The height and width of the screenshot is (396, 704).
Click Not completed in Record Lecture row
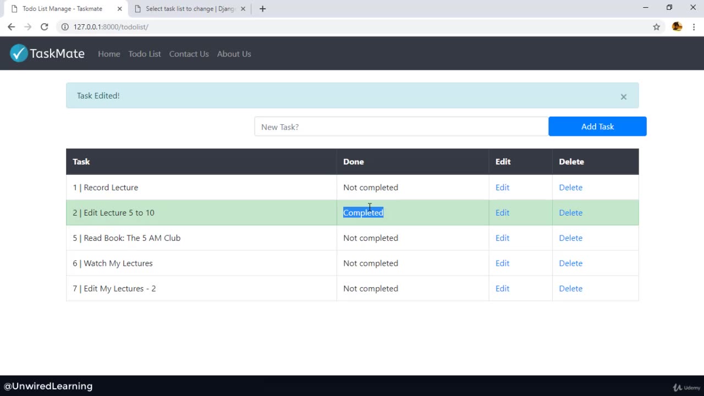[x=371, y=188]
